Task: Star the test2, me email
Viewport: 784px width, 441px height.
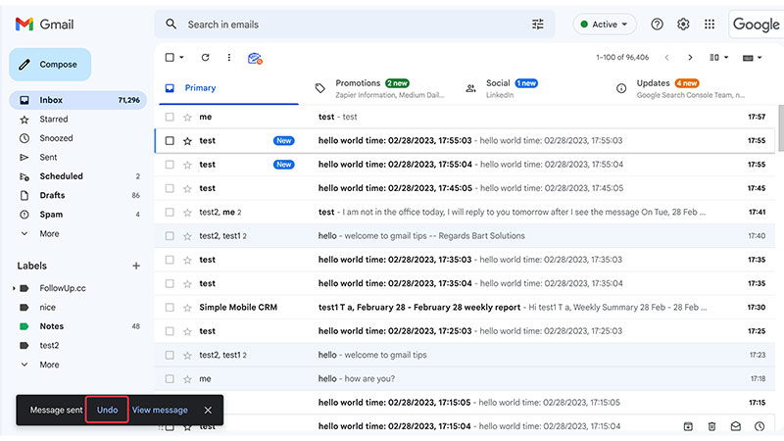Action: point(187,213)
